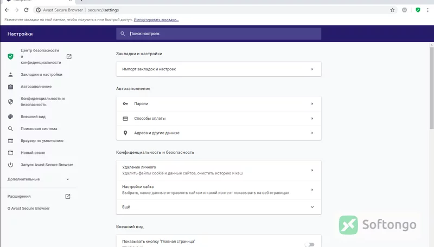Viewport: 434px width, 247px height.
Task: Open Центр безопасности и конфиденциальности
Action: pyautogui.click(x=41, y=57)
